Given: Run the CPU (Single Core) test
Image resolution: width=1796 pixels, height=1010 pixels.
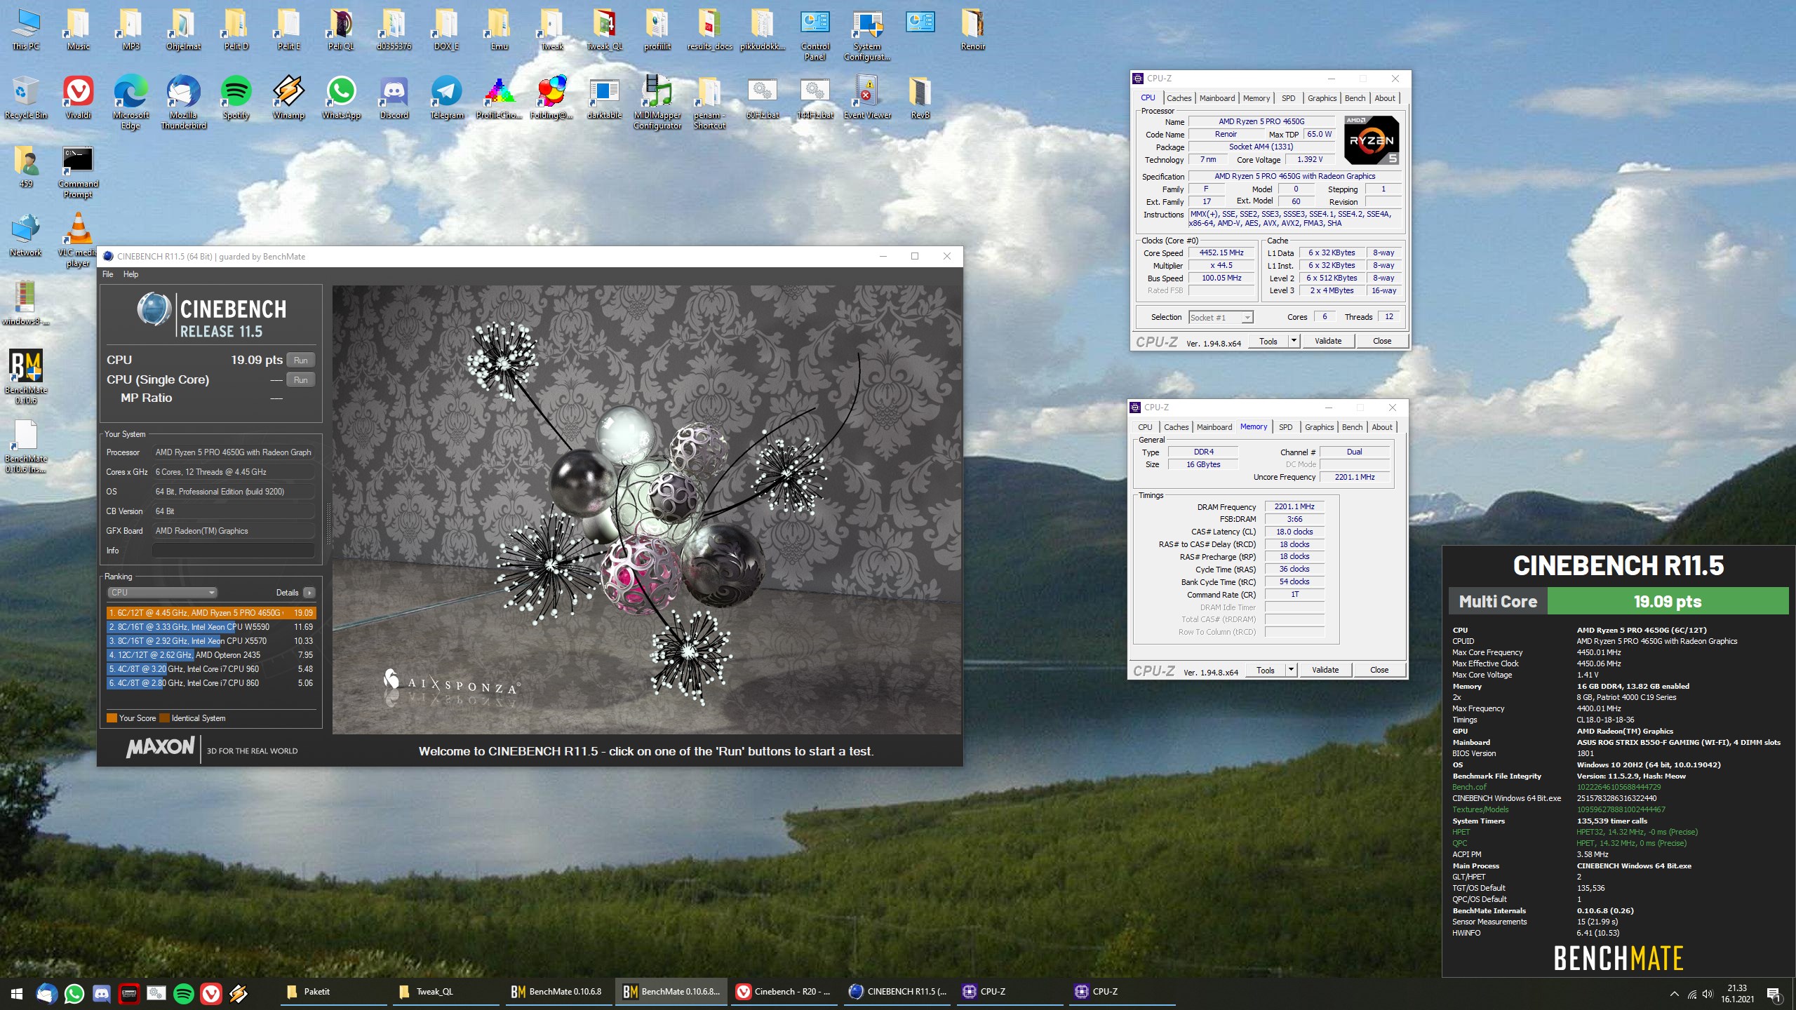Looking at the screenshot, I should point(301,380).
